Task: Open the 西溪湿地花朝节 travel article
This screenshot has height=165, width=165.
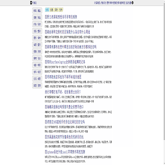Action: tap(64, 137)
